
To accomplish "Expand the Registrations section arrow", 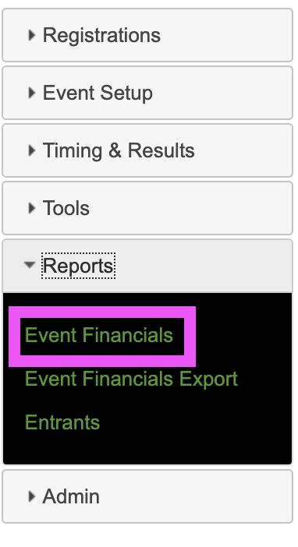I will [32, 35].
